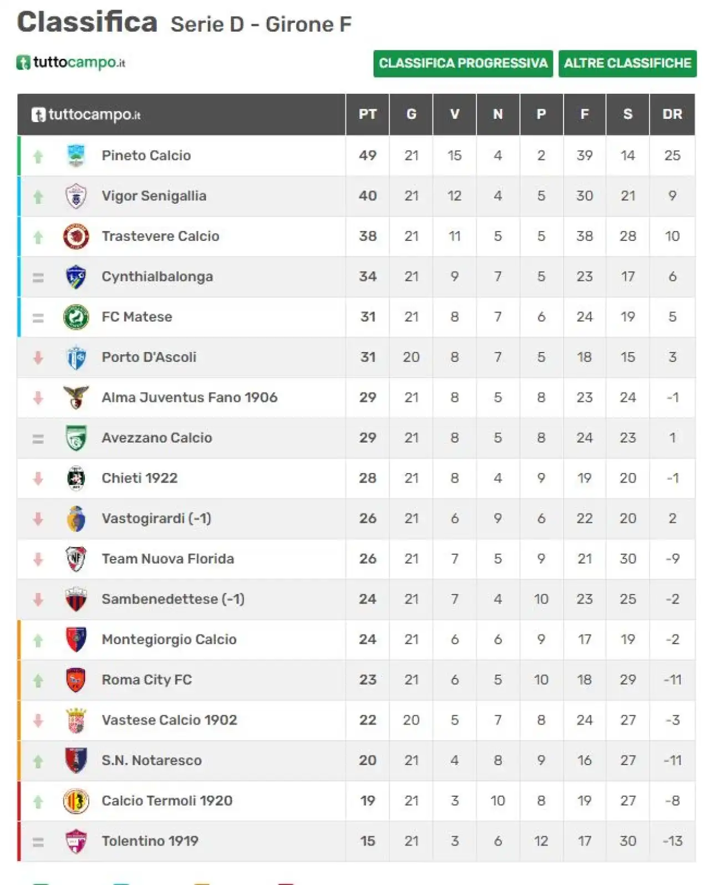710x885 pixels.
Task: Click the FC Matese green crest
Action: 76,317
